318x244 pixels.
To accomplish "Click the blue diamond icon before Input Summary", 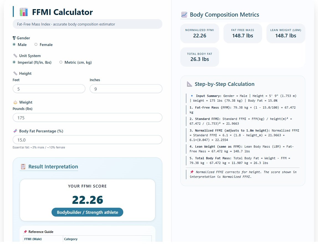I will [x=192, y=96].
